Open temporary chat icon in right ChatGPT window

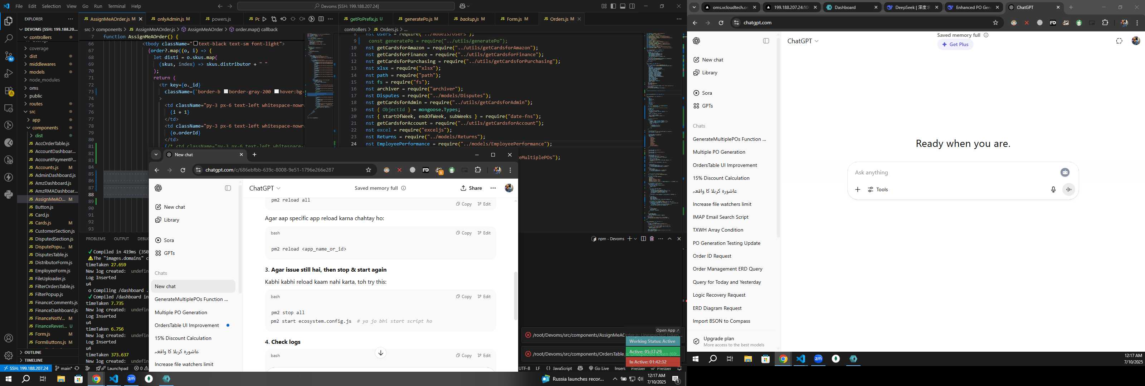click(x=1119, y=41)
